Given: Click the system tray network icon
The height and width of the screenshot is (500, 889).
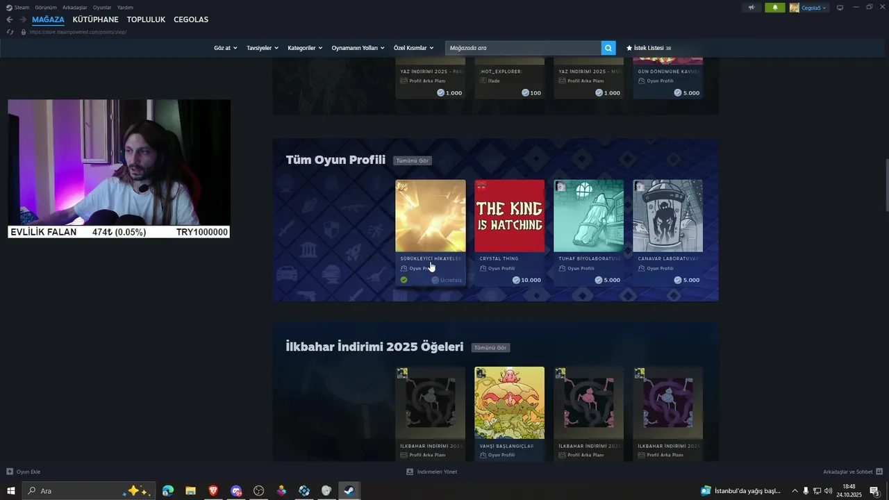Looking at the screenshot, I should point(817,491).
